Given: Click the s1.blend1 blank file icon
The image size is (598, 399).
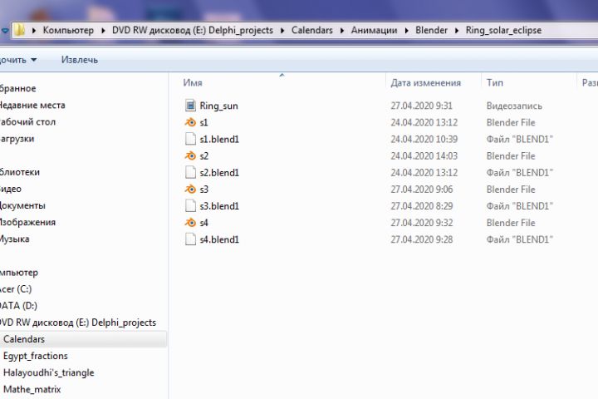Looking at the screenshot, I should (x=190, y=139).
